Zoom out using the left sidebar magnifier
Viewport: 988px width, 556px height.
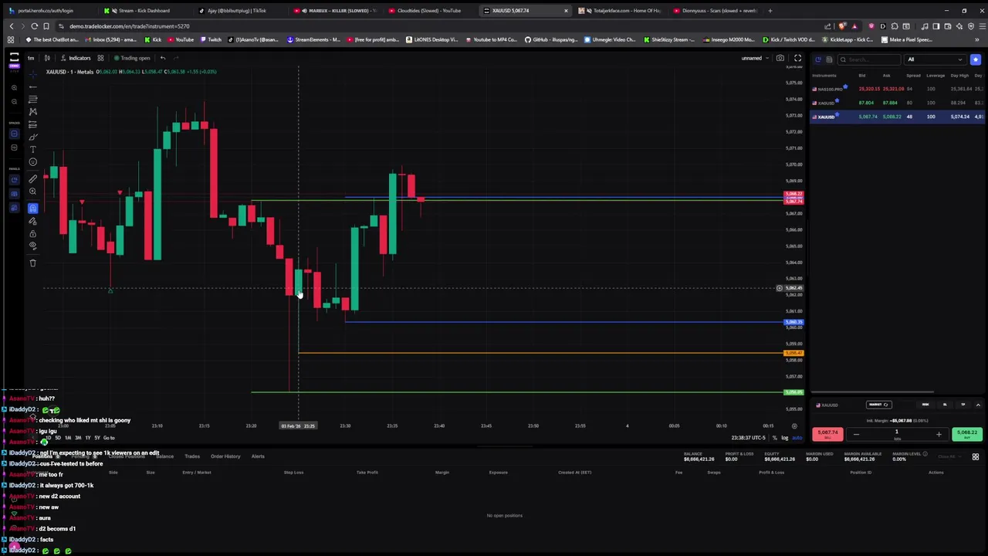[x=14, y=101]
